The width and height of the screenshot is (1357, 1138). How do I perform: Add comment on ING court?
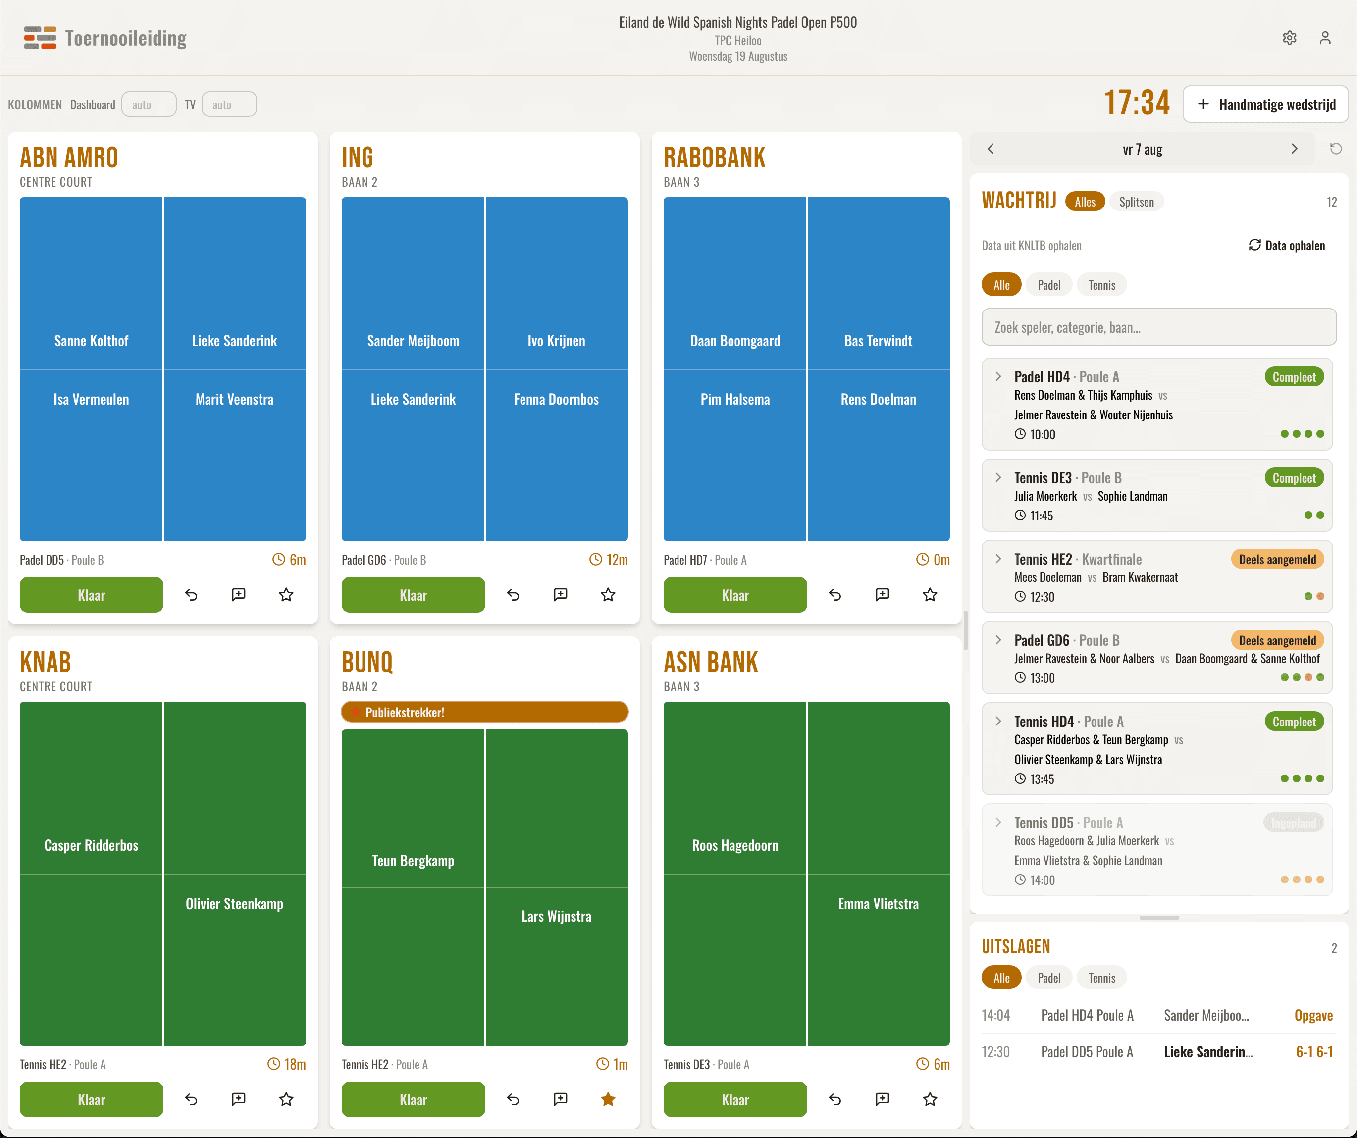click(560, 595)
